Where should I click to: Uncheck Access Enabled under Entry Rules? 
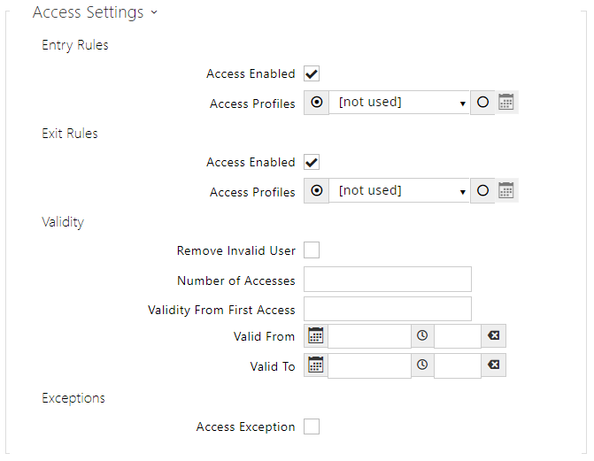coord(312,73)
